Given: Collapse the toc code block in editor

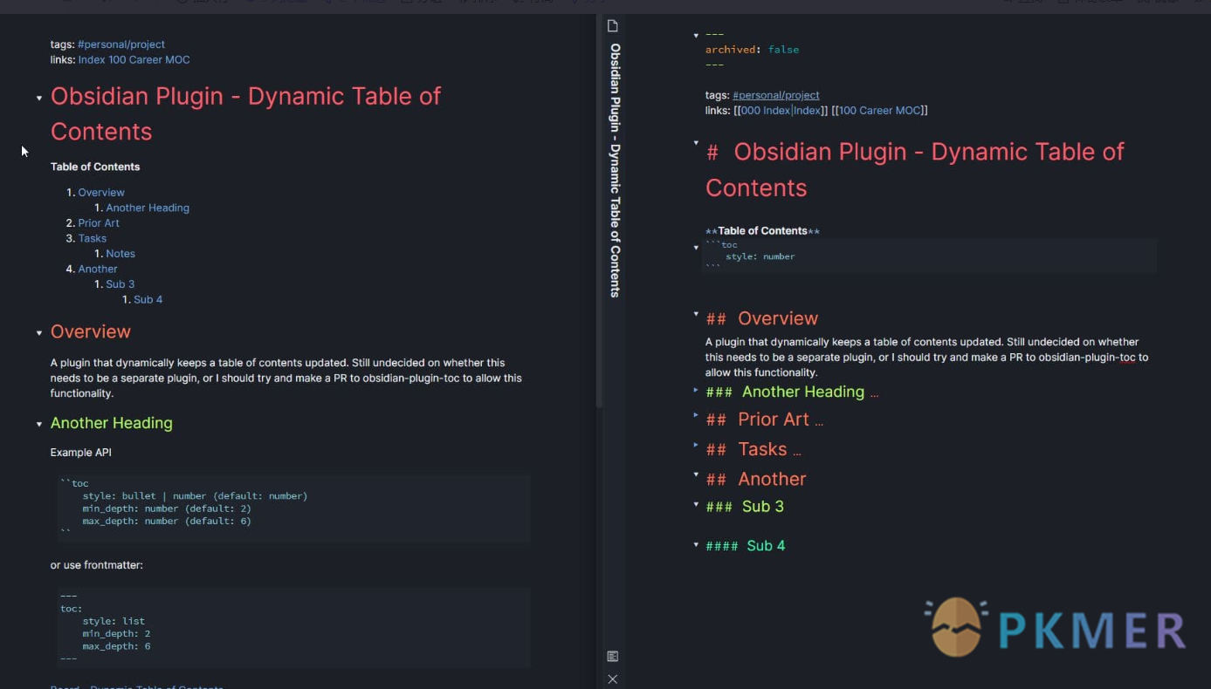Looking at the screenshot, I should coord(696,248).
